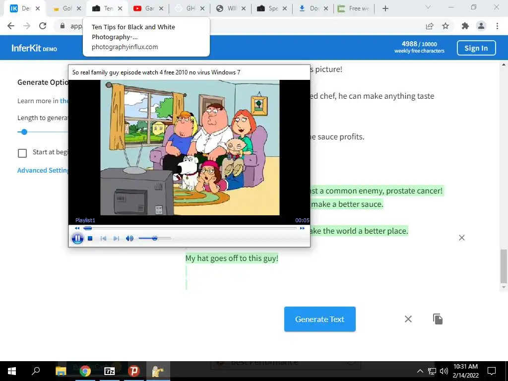
Task: Switch to the Ten Tips photography tab
Action: 103,9
